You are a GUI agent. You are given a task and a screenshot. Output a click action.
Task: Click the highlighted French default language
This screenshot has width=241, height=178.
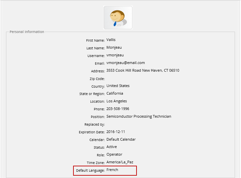[x=112, y=170]
